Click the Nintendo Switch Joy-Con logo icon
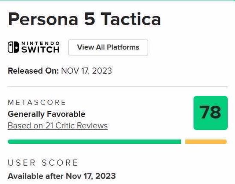Viewport: 235px width, 184px height. coord(14,47)
